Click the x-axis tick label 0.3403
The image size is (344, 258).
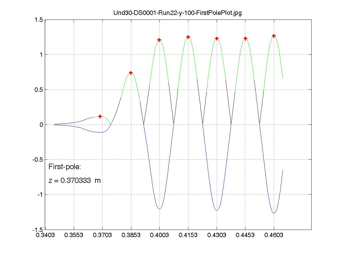pyautogui.click(x=45, y=235)
